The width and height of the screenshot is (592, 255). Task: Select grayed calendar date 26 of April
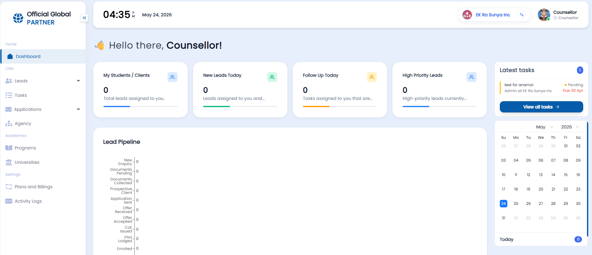[504, 146]
